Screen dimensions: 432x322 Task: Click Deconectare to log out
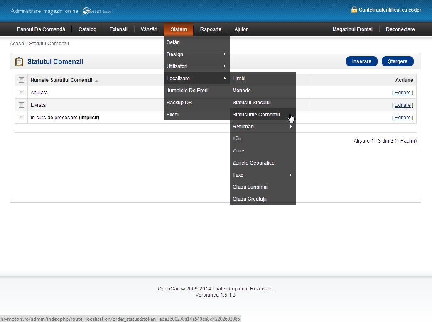400,29
